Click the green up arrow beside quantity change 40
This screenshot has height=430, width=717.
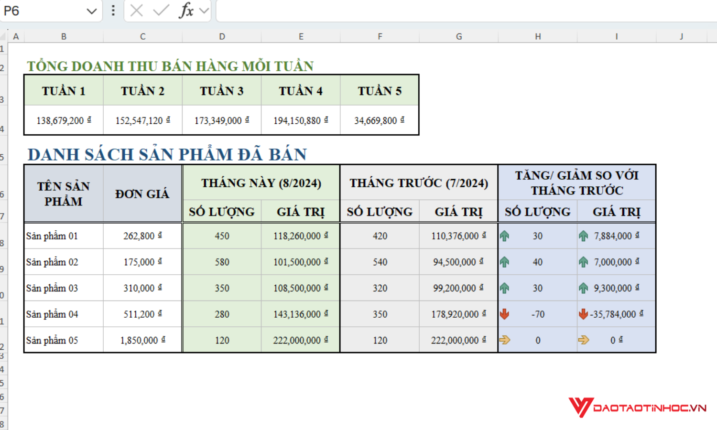click(504, 262)
